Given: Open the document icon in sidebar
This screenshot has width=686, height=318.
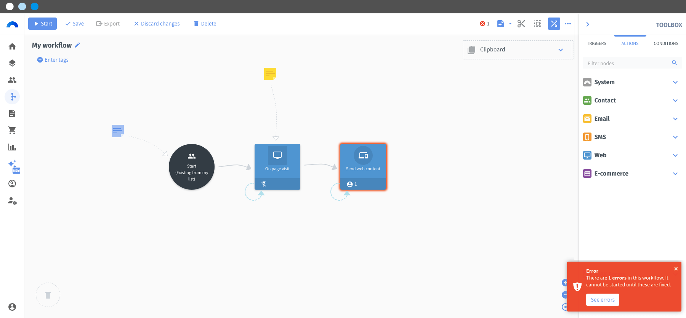Looking at the screenshot, I should pos(12,113).
